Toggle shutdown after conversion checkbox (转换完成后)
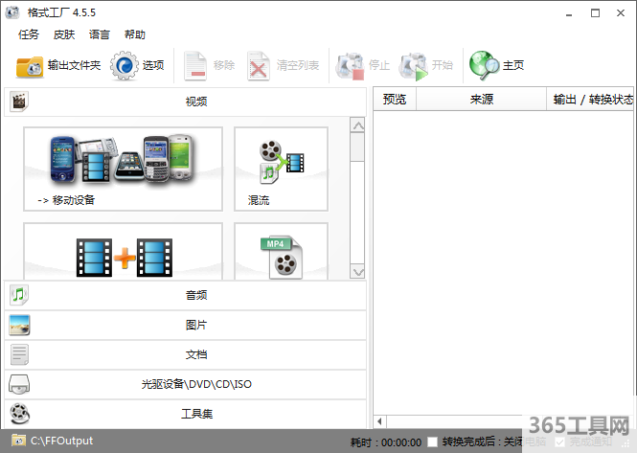 click(x=434, y=442)
